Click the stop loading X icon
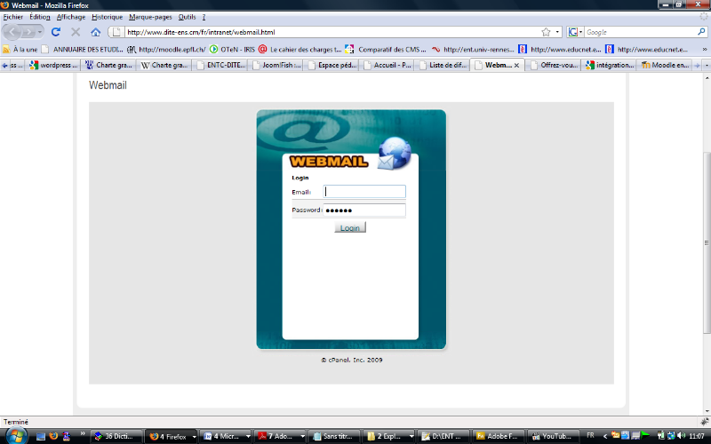The image size is (711, 444). click(76, 32)
